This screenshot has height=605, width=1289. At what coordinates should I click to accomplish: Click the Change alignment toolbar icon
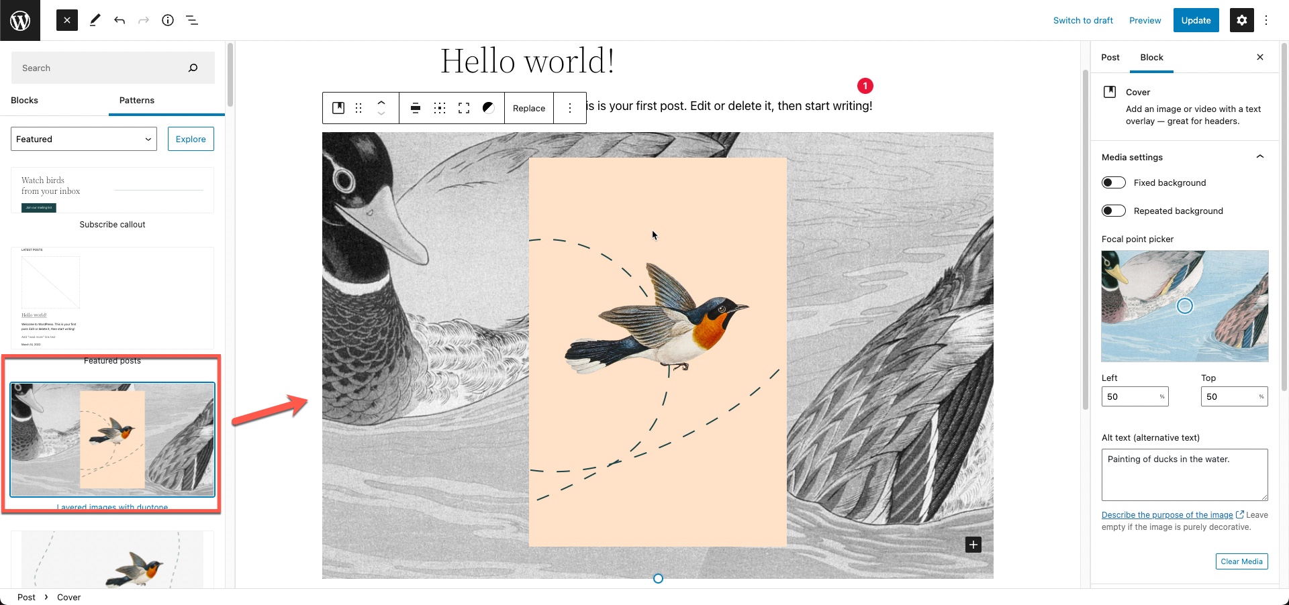pos(416,108)
